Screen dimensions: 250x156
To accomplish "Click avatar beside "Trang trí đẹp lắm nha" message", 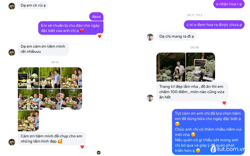I will [150, 98].
